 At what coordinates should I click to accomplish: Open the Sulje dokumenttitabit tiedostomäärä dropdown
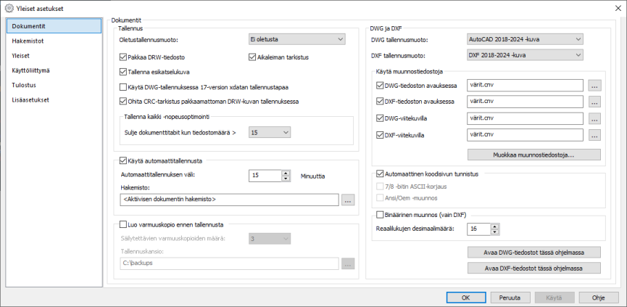click(269, 132)
